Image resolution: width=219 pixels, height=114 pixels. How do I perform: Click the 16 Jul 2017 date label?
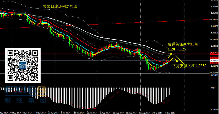(x=79, y=113)
